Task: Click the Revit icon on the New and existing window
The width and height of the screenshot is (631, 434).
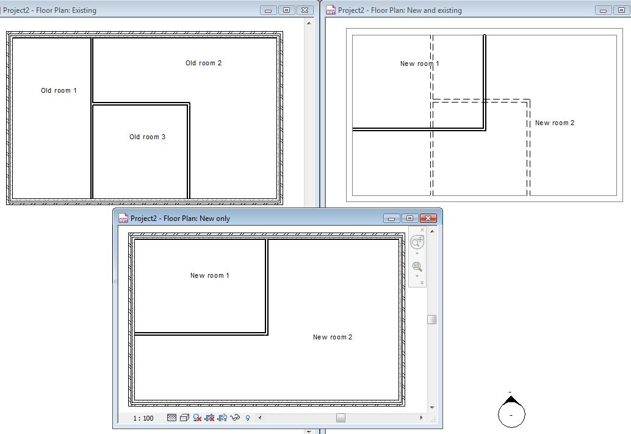Action: tap(331, 10)
